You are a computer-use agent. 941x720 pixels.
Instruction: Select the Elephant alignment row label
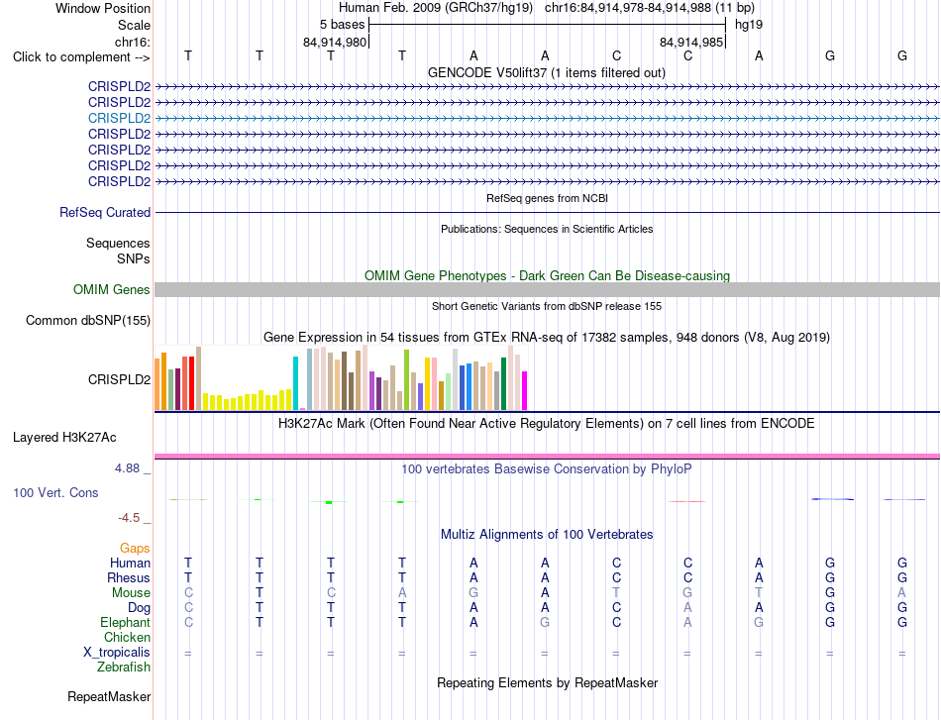125,622
